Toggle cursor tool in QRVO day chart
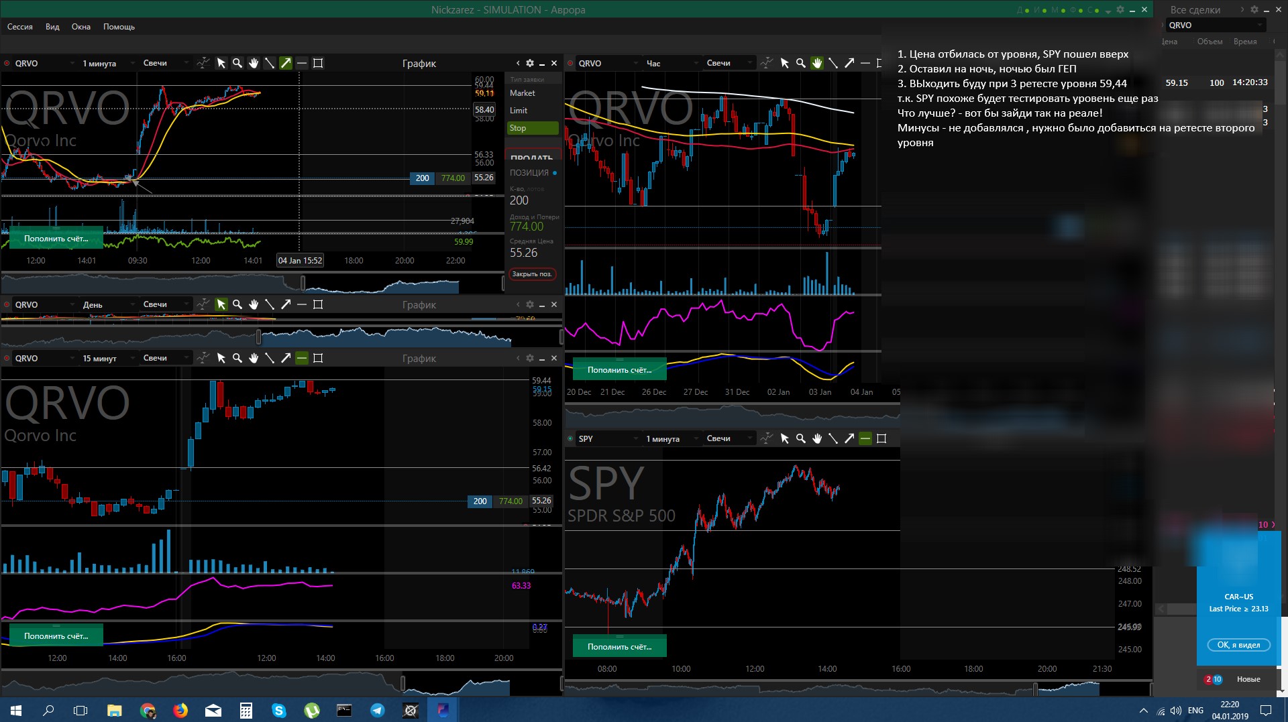 [221, 304]
